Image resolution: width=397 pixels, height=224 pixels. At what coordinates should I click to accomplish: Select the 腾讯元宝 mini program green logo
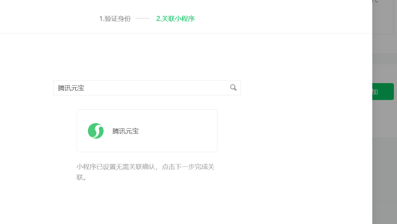[x=96, y=131]
